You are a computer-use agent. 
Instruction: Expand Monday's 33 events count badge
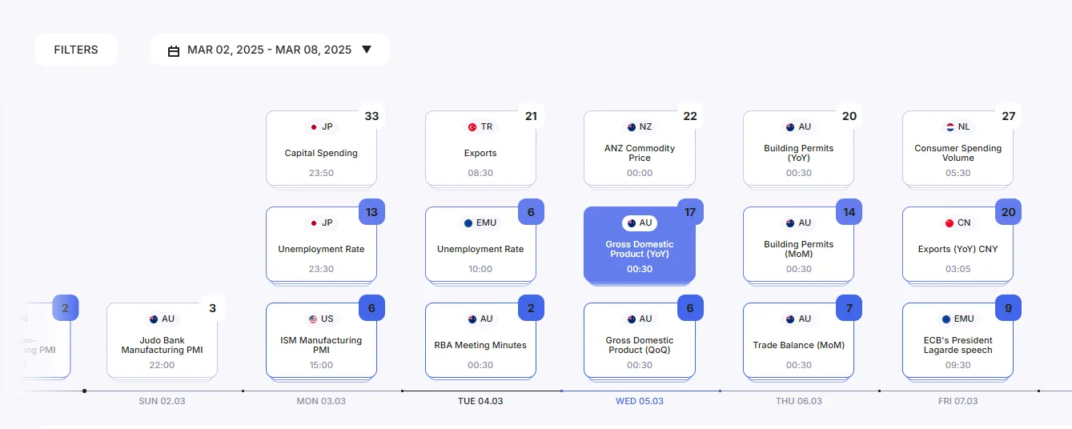[371, 116]
